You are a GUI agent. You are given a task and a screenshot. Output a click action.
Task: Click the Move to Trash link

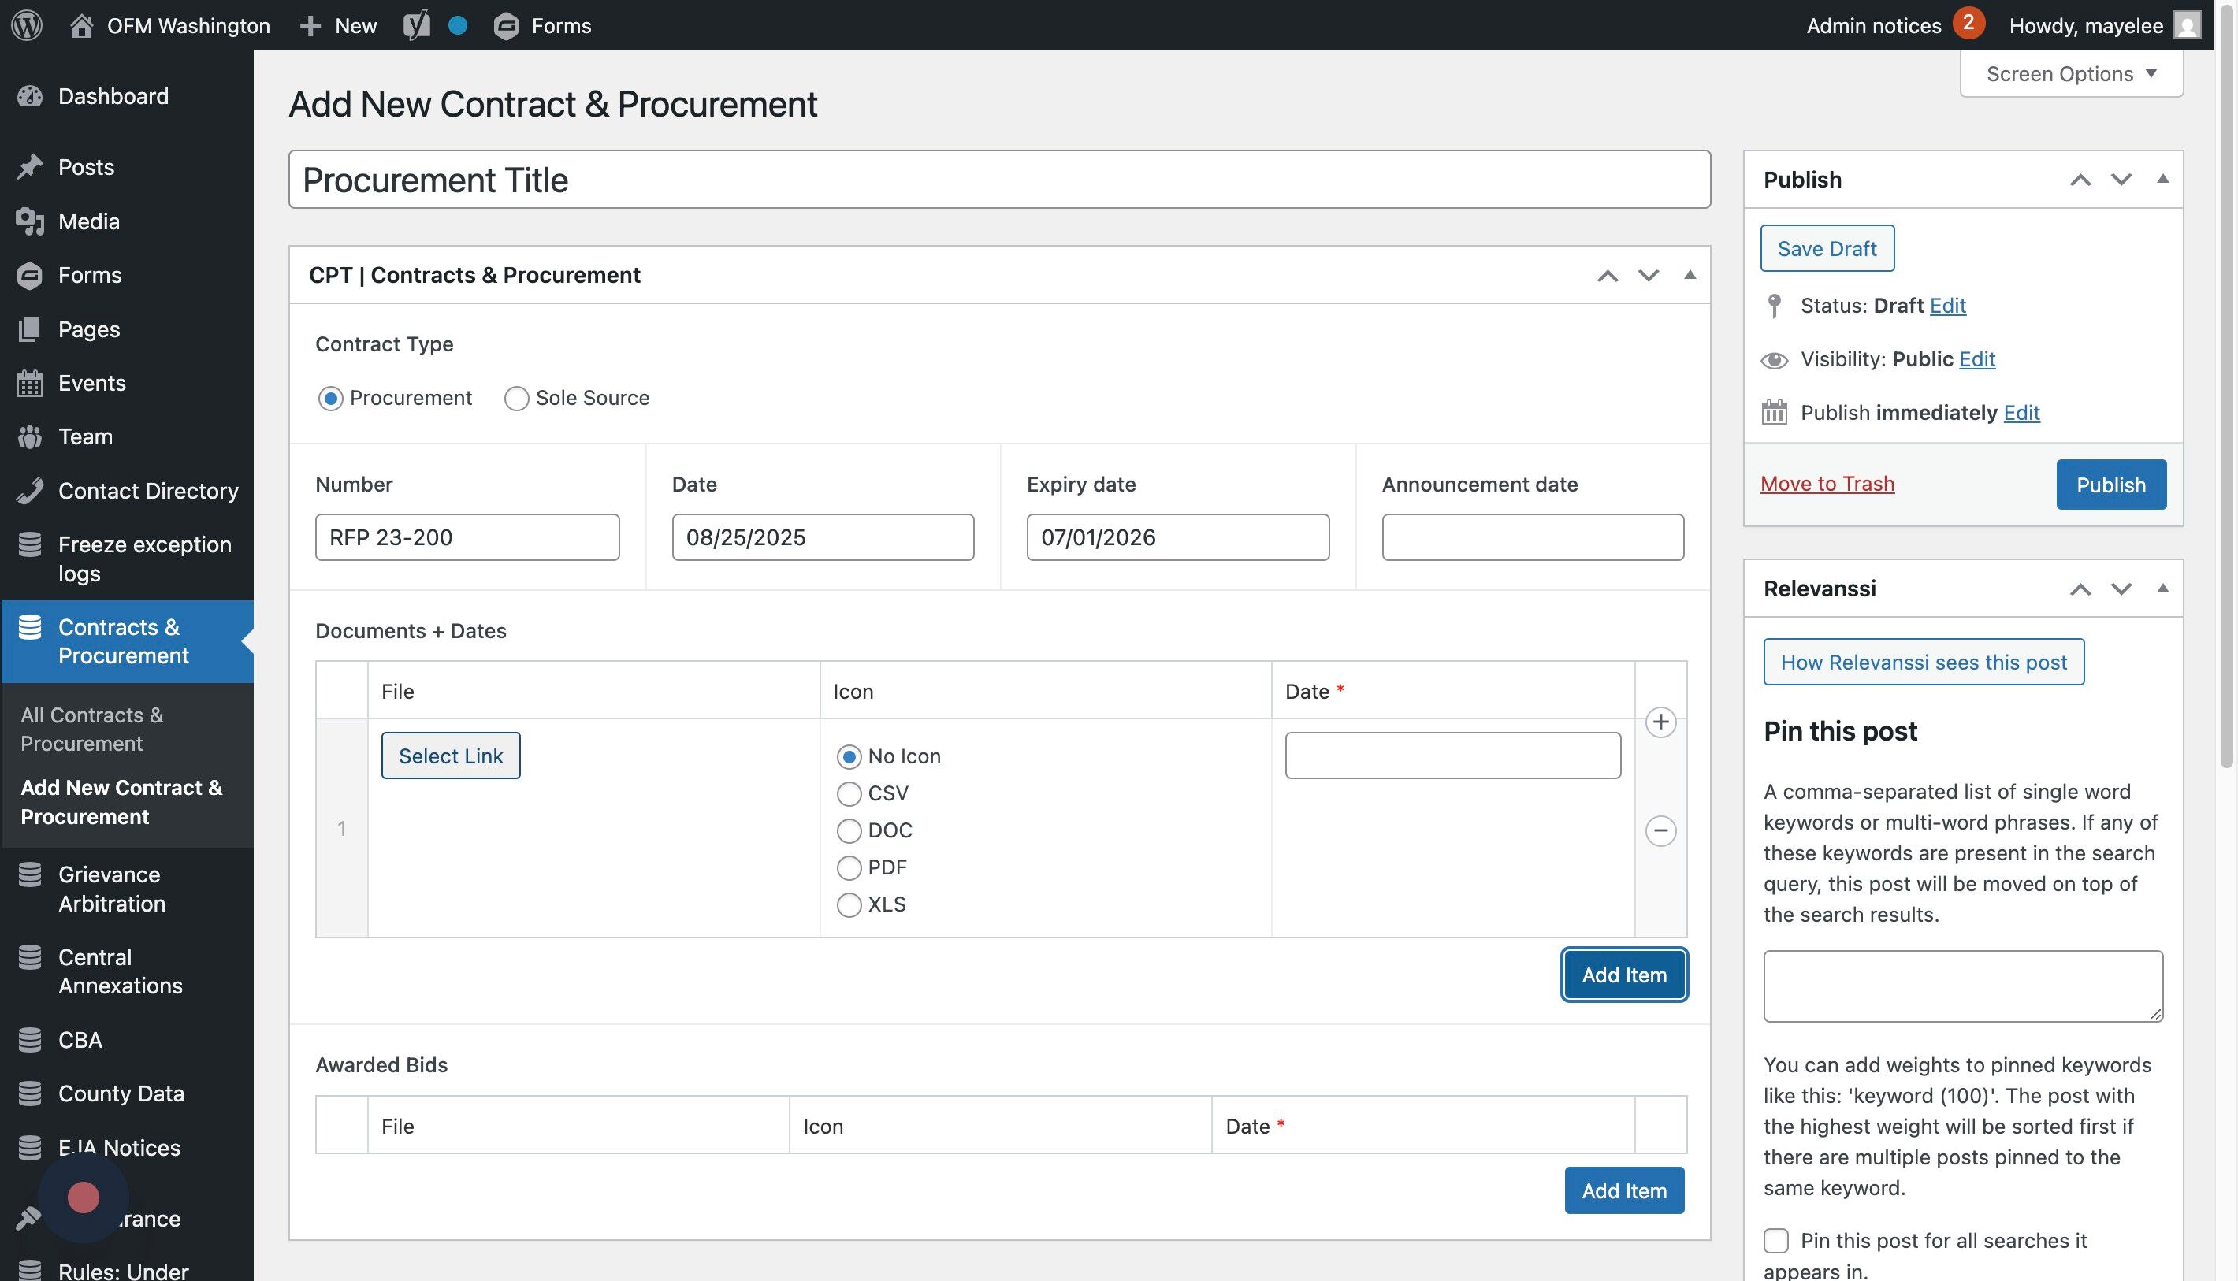(1827, 484)
